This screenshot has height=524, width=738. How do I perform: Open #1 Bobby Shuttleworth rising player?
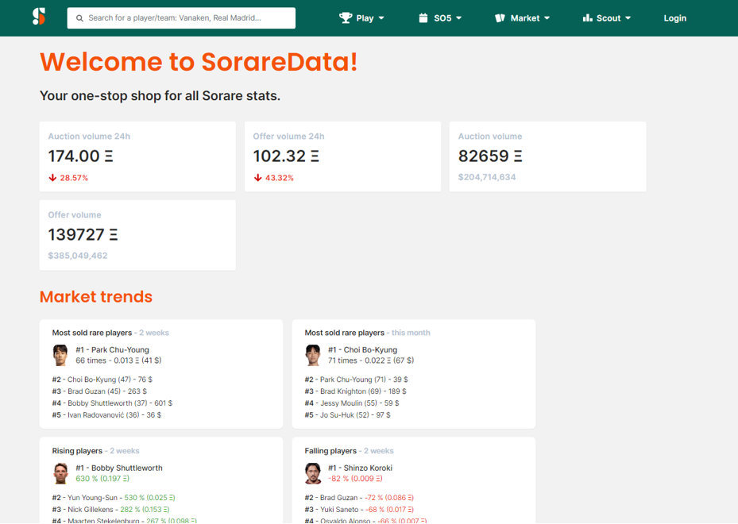coord(119,468)
